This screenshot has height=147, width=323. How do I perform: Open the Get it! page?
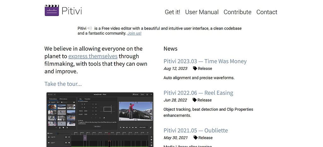point(173,12)
